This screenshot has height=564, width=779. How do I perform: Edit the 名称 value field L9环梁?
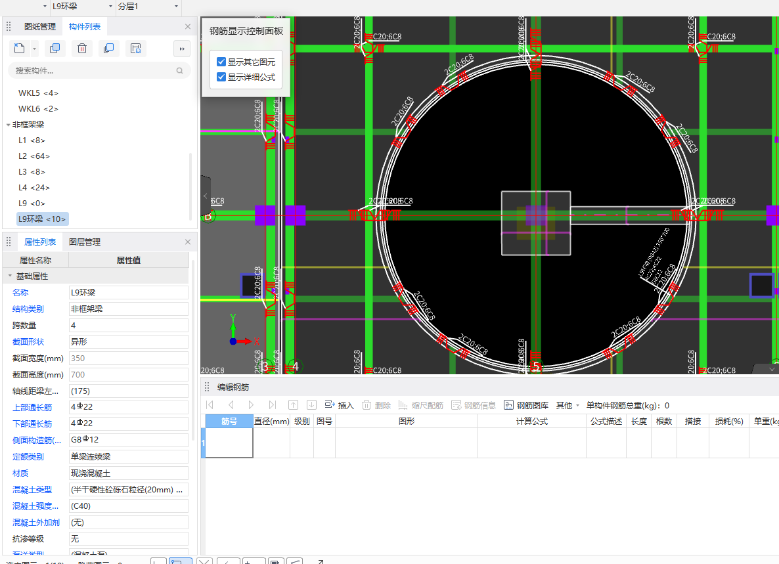coord(129,292)
